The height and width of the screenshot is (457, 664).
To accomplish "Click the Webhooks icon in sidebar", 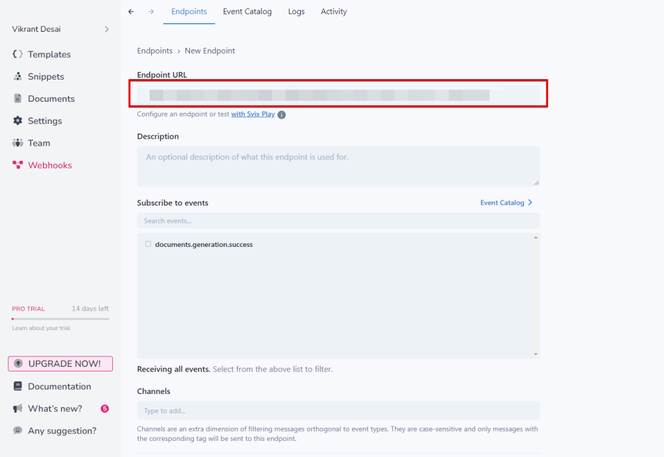I will pos(18,165).
